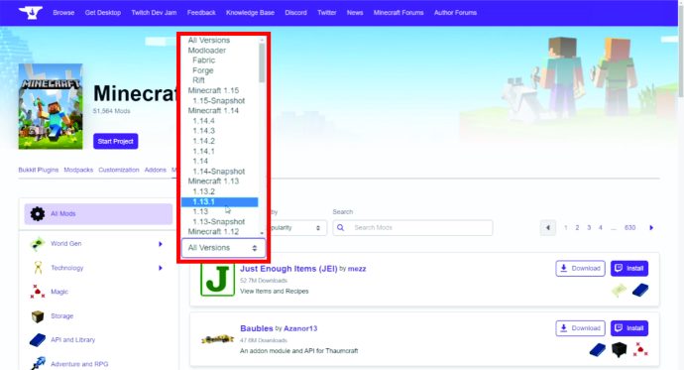The image size is (684, 370).
Task: Download the Baubles mod
Action: [x=580, y=328]
